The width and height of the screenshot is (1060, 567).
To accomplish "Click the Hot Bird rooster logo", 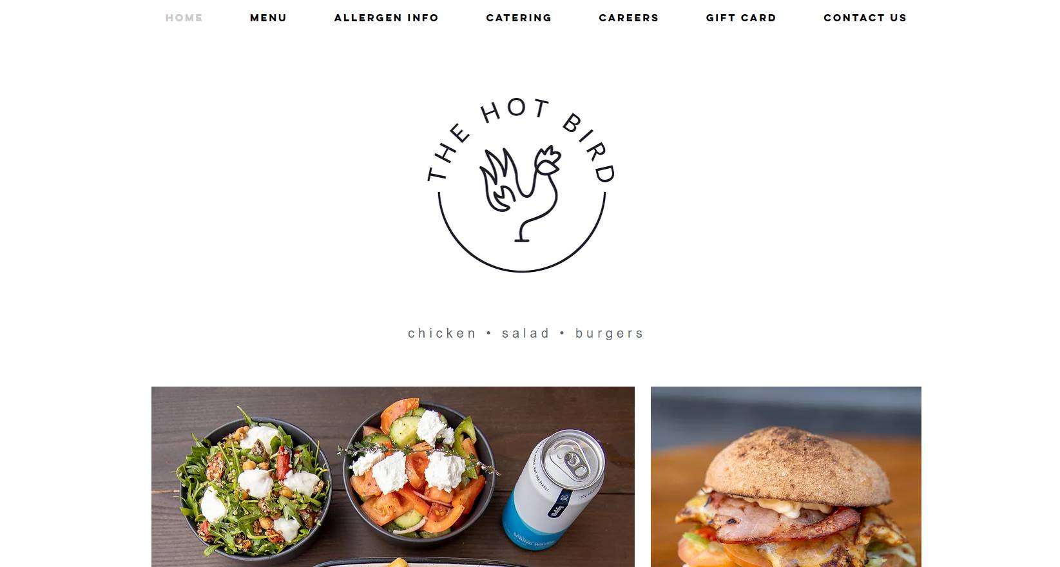I will point(521,186).
